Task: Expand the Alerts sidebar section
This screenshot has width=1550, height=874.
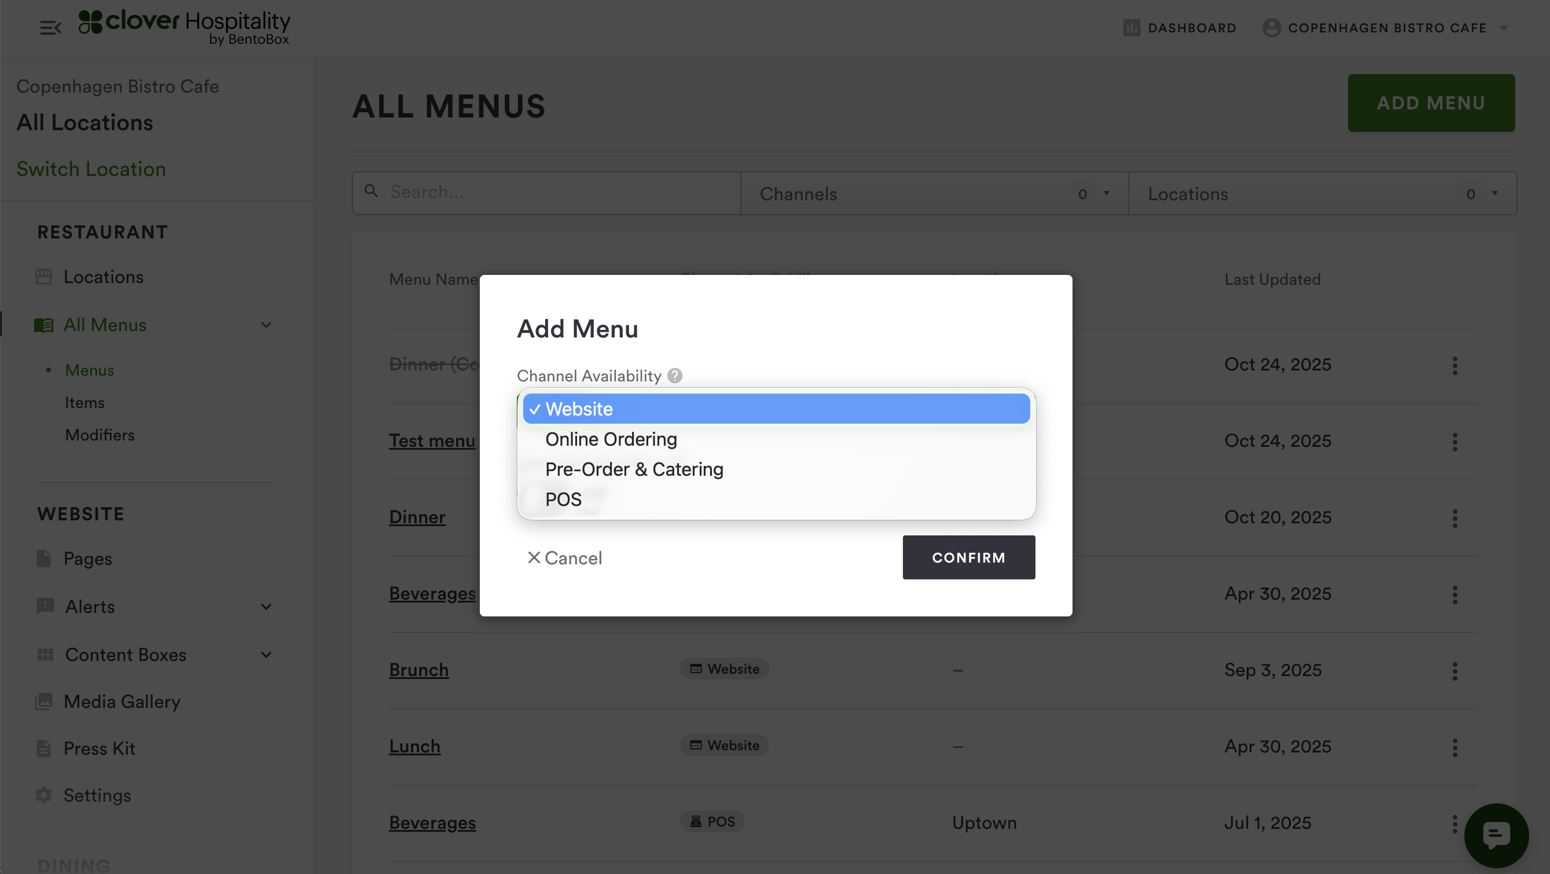Action: [266, 607]
